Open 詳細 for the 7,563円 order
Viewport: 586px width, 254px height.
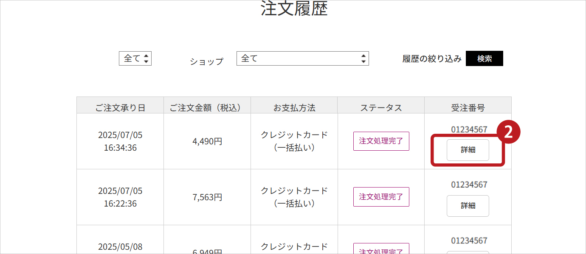click(x=468, y=206)
